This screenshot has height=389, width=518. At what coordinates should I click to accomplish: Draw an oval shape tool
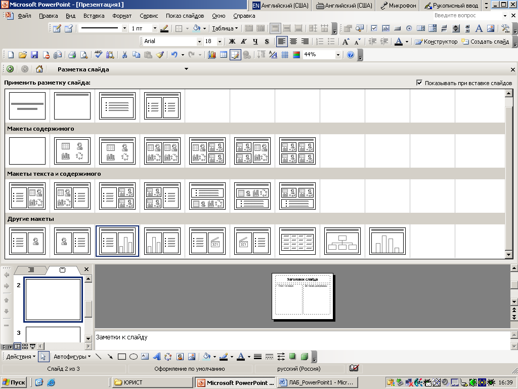point(134,357)
